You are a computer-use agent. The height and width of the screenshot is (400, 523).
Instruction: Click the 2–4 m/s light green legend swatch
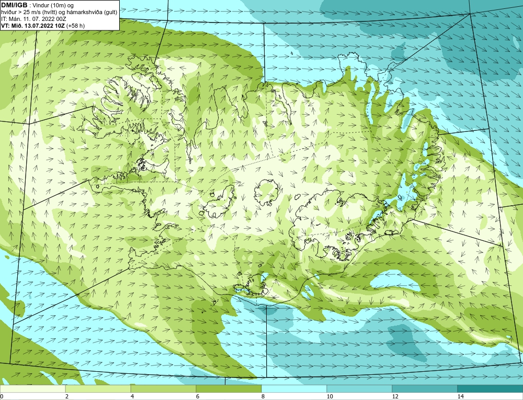[x=98, y=388]
